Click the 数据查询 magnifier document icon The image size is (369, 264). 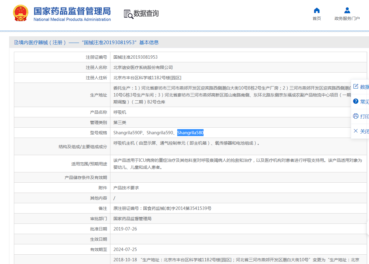click(x=128, y=14)
